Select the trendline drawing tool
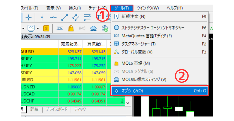 point(64,17)
